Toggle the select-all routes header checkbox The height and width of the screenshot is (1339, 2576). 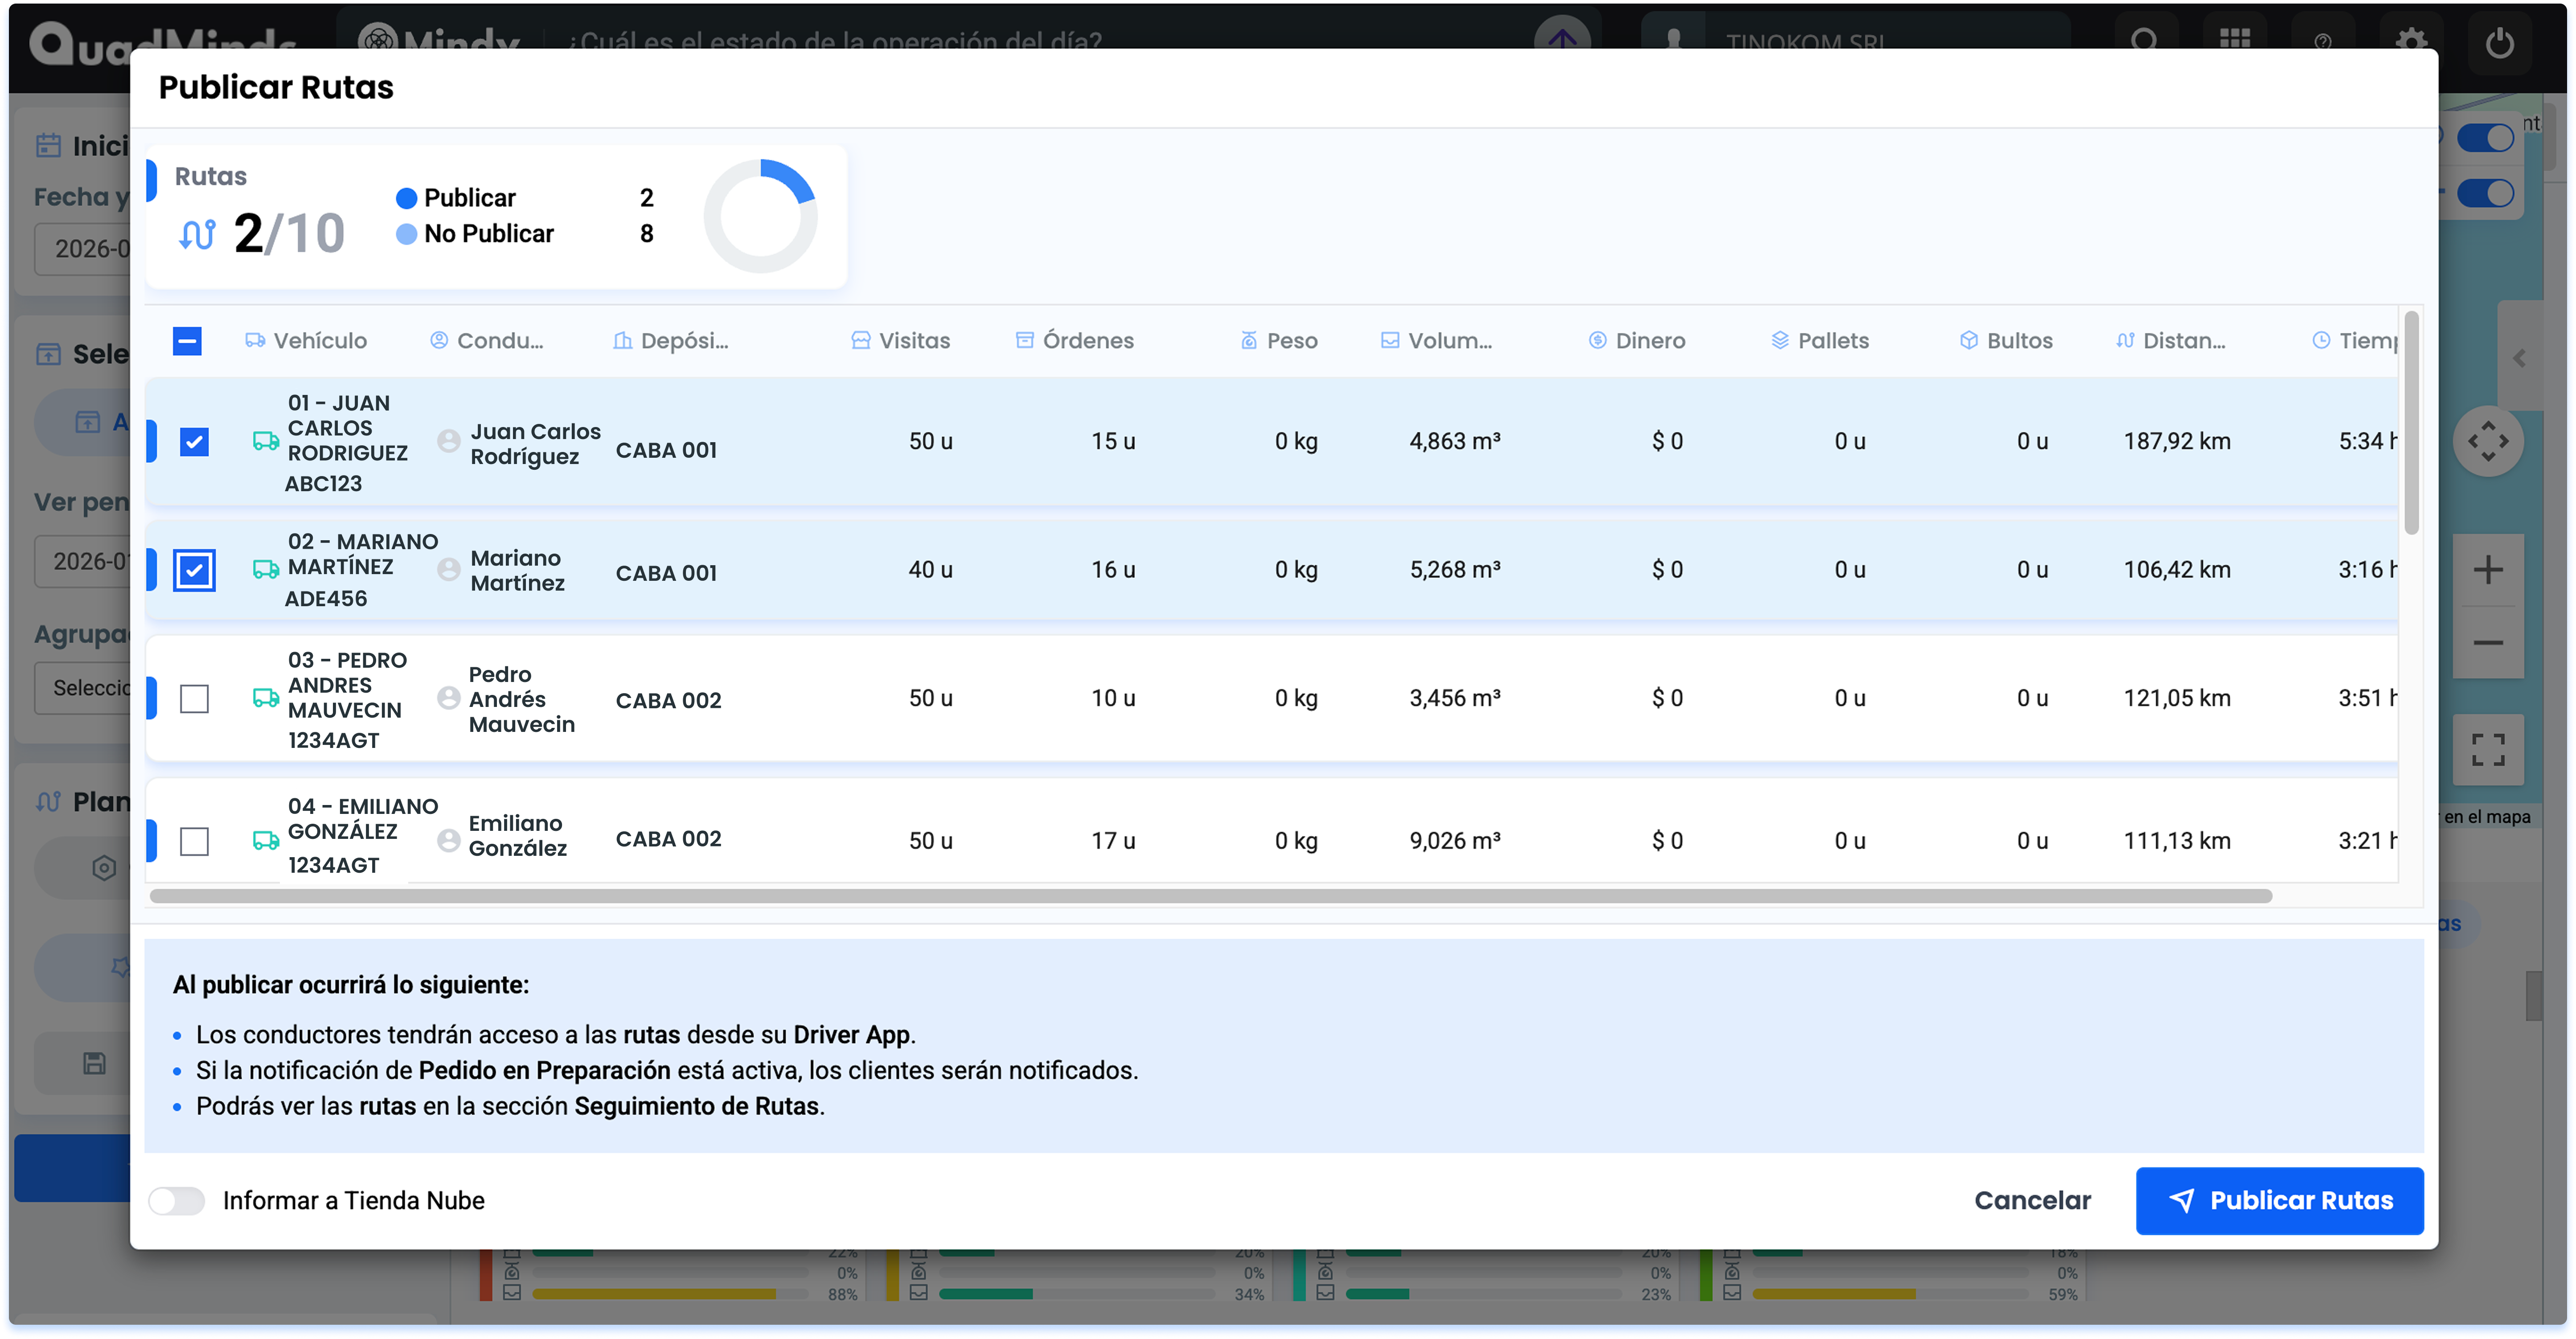(x=187, y=341)
